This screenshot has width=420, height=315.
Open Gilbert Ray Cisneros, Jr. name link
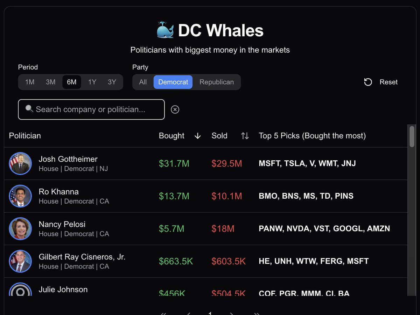tap(82, 257)
